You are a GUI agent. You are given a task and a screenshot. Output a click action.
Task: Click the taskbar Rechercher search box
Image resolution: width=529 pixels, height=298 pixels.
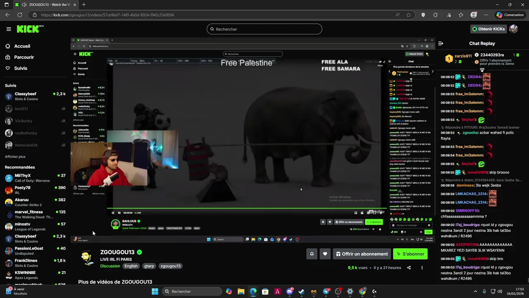click(192, 291)
